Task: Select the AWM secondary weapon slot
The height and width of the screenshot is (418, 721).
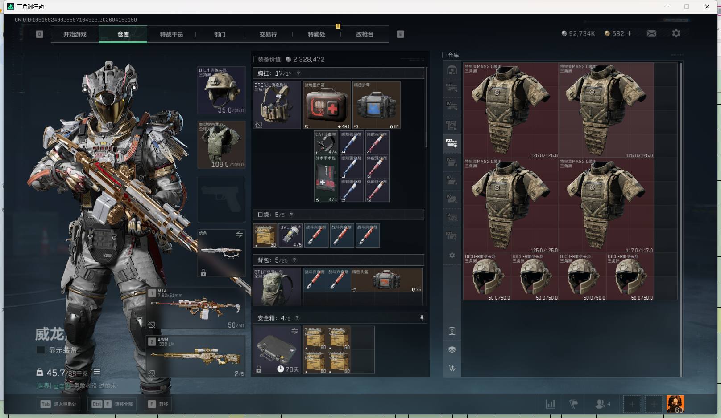Action: tap(196, 357)
